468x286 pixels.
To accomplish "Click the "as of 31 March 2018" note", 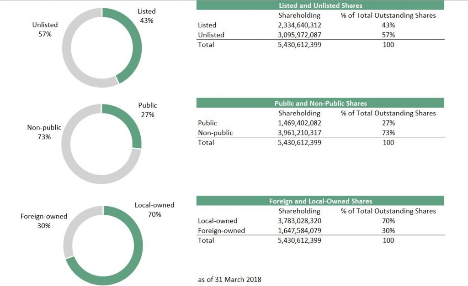I will coord(229,279).
